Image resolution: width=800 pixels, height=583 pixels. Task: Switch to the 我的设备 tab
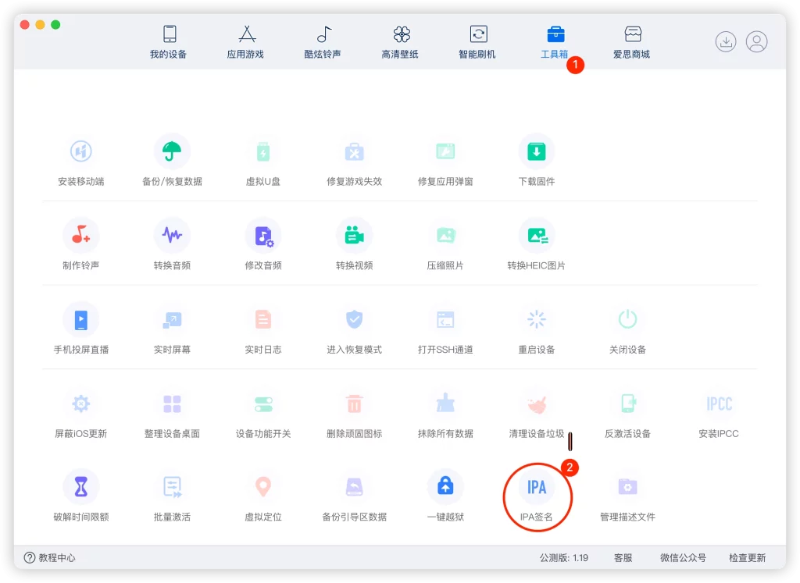167,41
